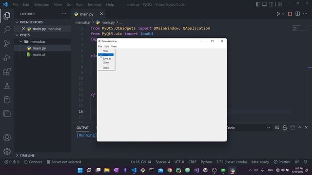Close main.py under Open Editors
The width and height of the screenshot is (312, 175).
pos(23,29)
